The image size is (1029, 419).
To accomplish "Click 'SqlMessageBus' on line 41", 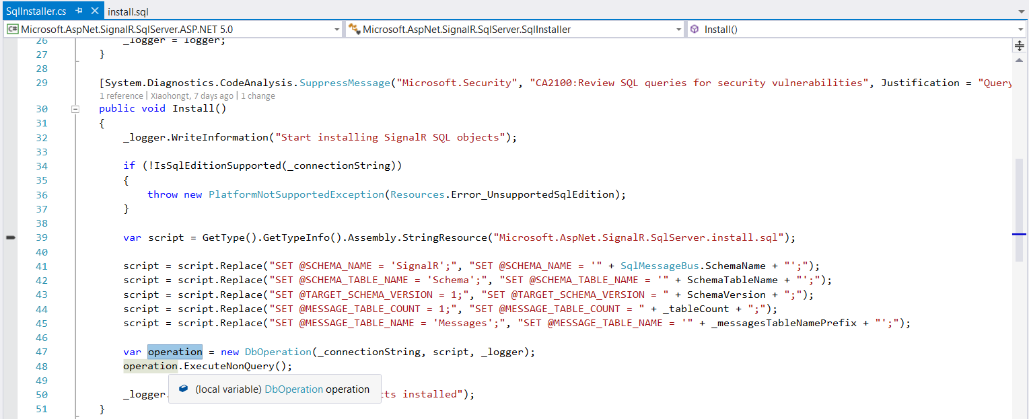I will pos(660,266).
